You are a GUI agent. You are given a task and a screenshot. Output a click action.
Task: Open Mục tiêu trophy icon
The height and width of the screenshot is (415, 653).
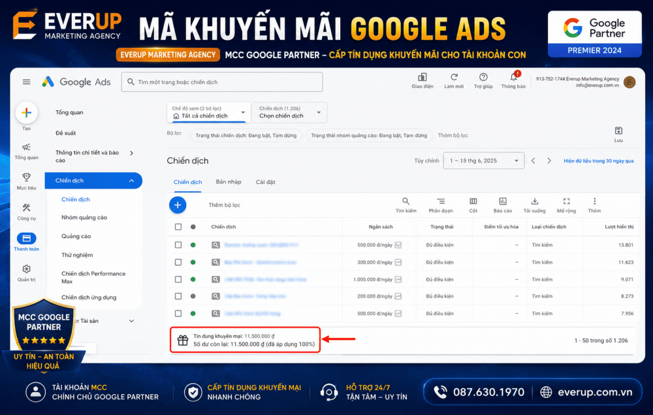tap(26, 177)
